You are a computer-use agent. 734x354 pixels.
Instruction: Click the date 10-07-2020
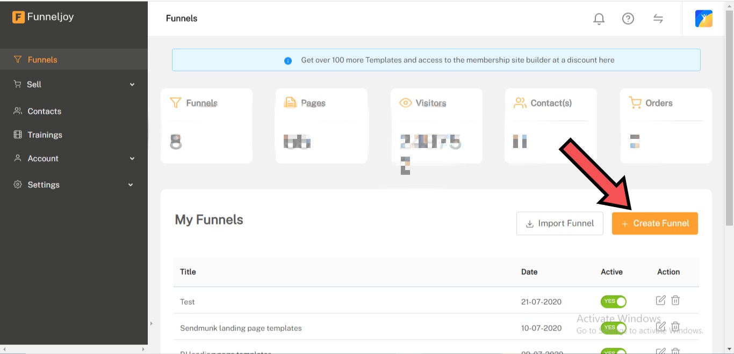click(x=542, y=328)
